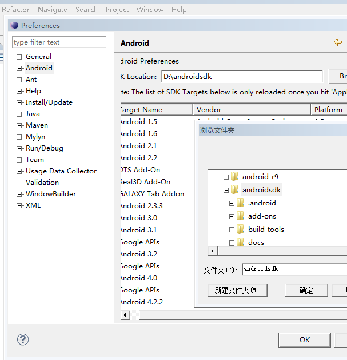Open the Navigate menu

pos(53,10)
